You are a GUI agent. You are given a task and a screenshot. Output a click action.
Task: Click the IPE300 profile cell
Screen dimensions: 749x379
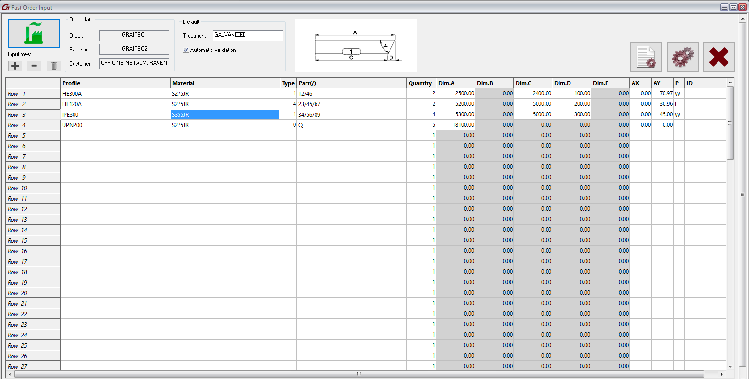tap(115, 115)
